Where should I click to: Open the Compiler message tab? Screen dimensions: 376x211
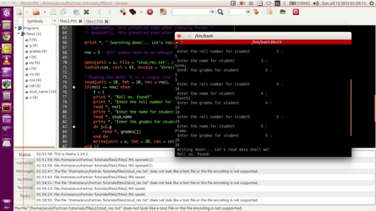point(25,163)
